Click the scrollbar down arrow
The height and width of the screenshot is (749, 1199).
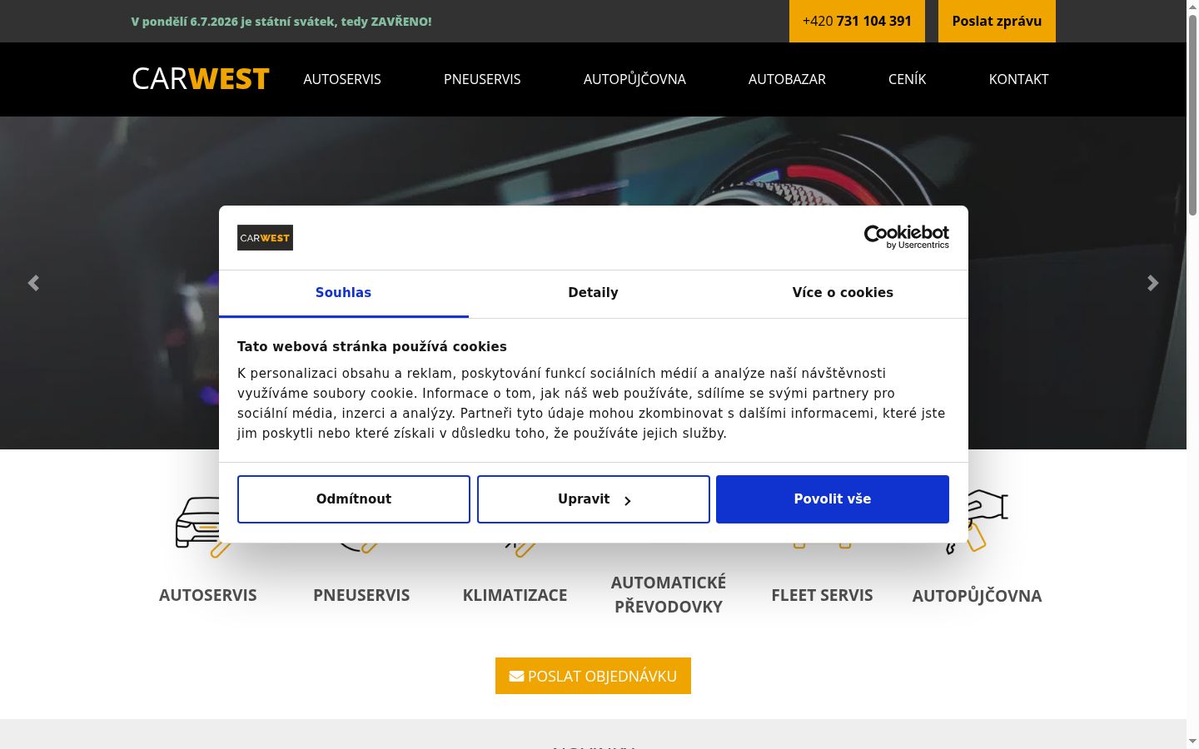coord(1192,742)
